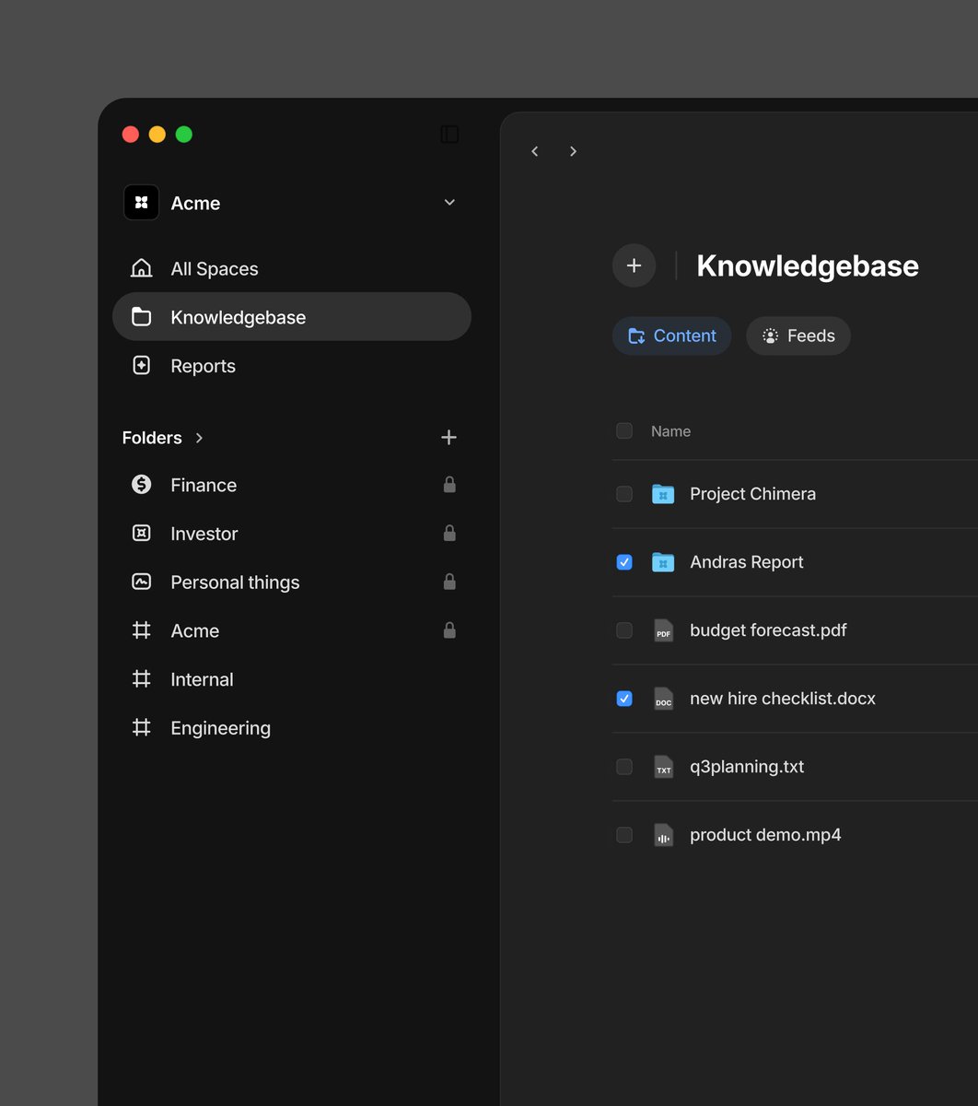Click the Personal things chart icon
Viewport: 978px width, 1106px height.
tap(141, 582)
